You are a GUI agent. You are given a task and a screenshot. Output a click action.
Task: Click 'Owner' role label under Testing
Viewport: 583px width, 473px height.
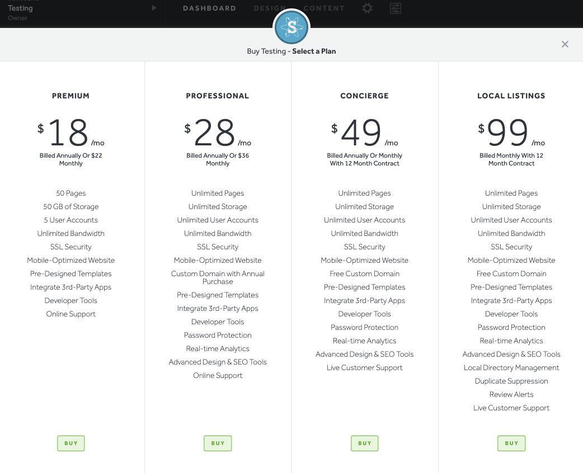click(17, 18)
